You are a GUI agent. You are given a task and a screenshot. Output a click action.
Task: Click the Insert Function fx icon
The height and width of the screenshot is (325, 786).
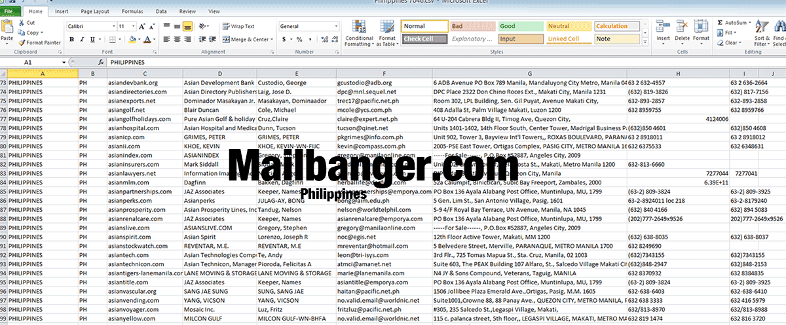(101, 62)
